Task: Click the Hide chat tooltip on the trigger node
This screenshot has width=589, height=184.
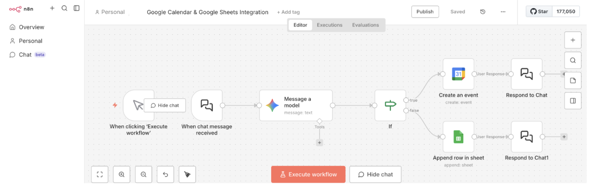Action: tap(165, 105)
